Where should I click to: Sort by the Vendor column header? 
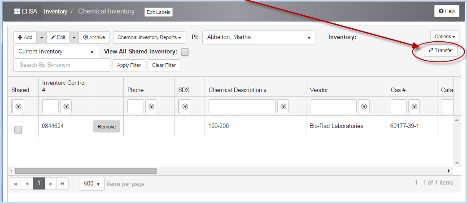(x=319, y=90)
